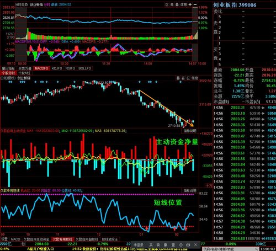Click the 设置 tab in bottom indicator bar
Image resolution: width=276 pixels, height=251 pixels.
pyautogui.click(x=4, y=239)
